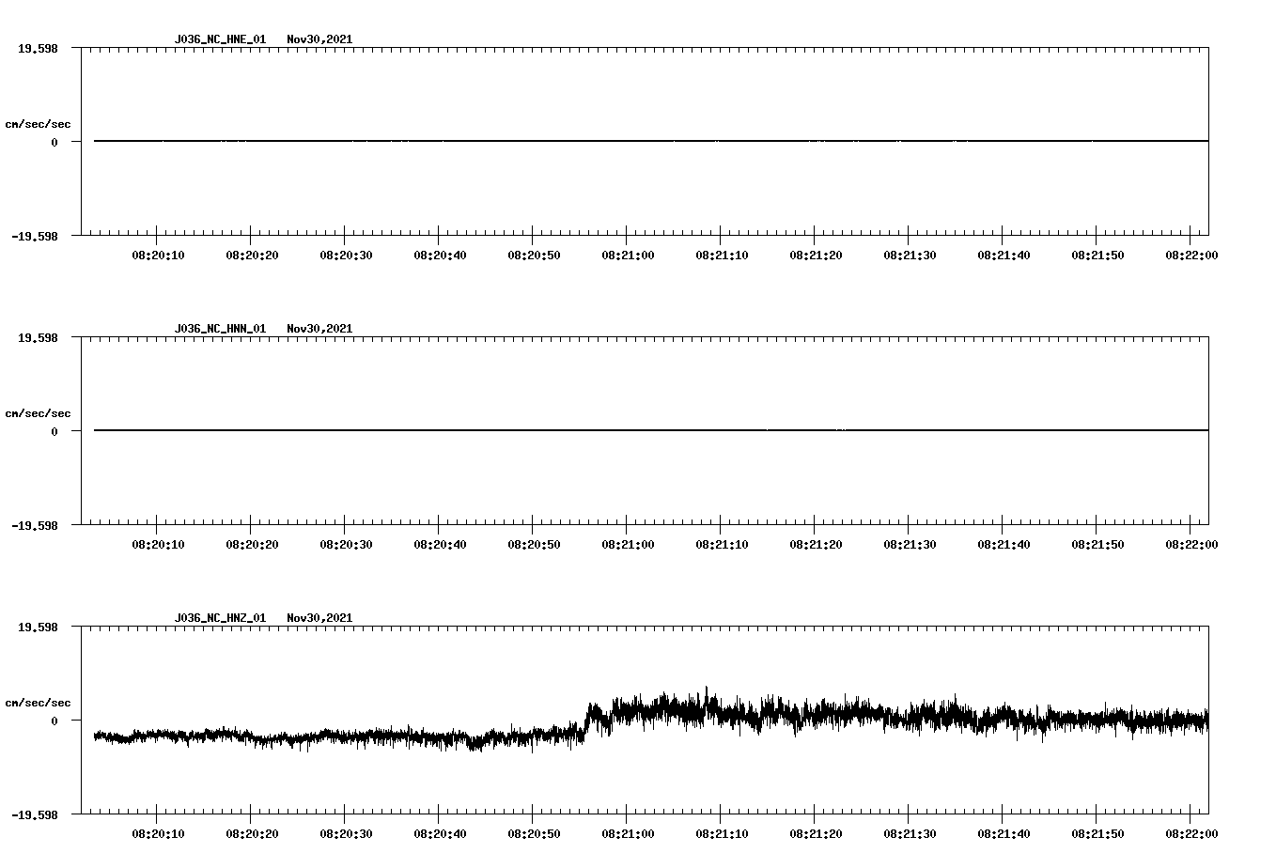This screenshot has width=1276, height=868.
Task: Click the positive 19.598 axis value on HNN plot
Action: [x=38, y=337]
